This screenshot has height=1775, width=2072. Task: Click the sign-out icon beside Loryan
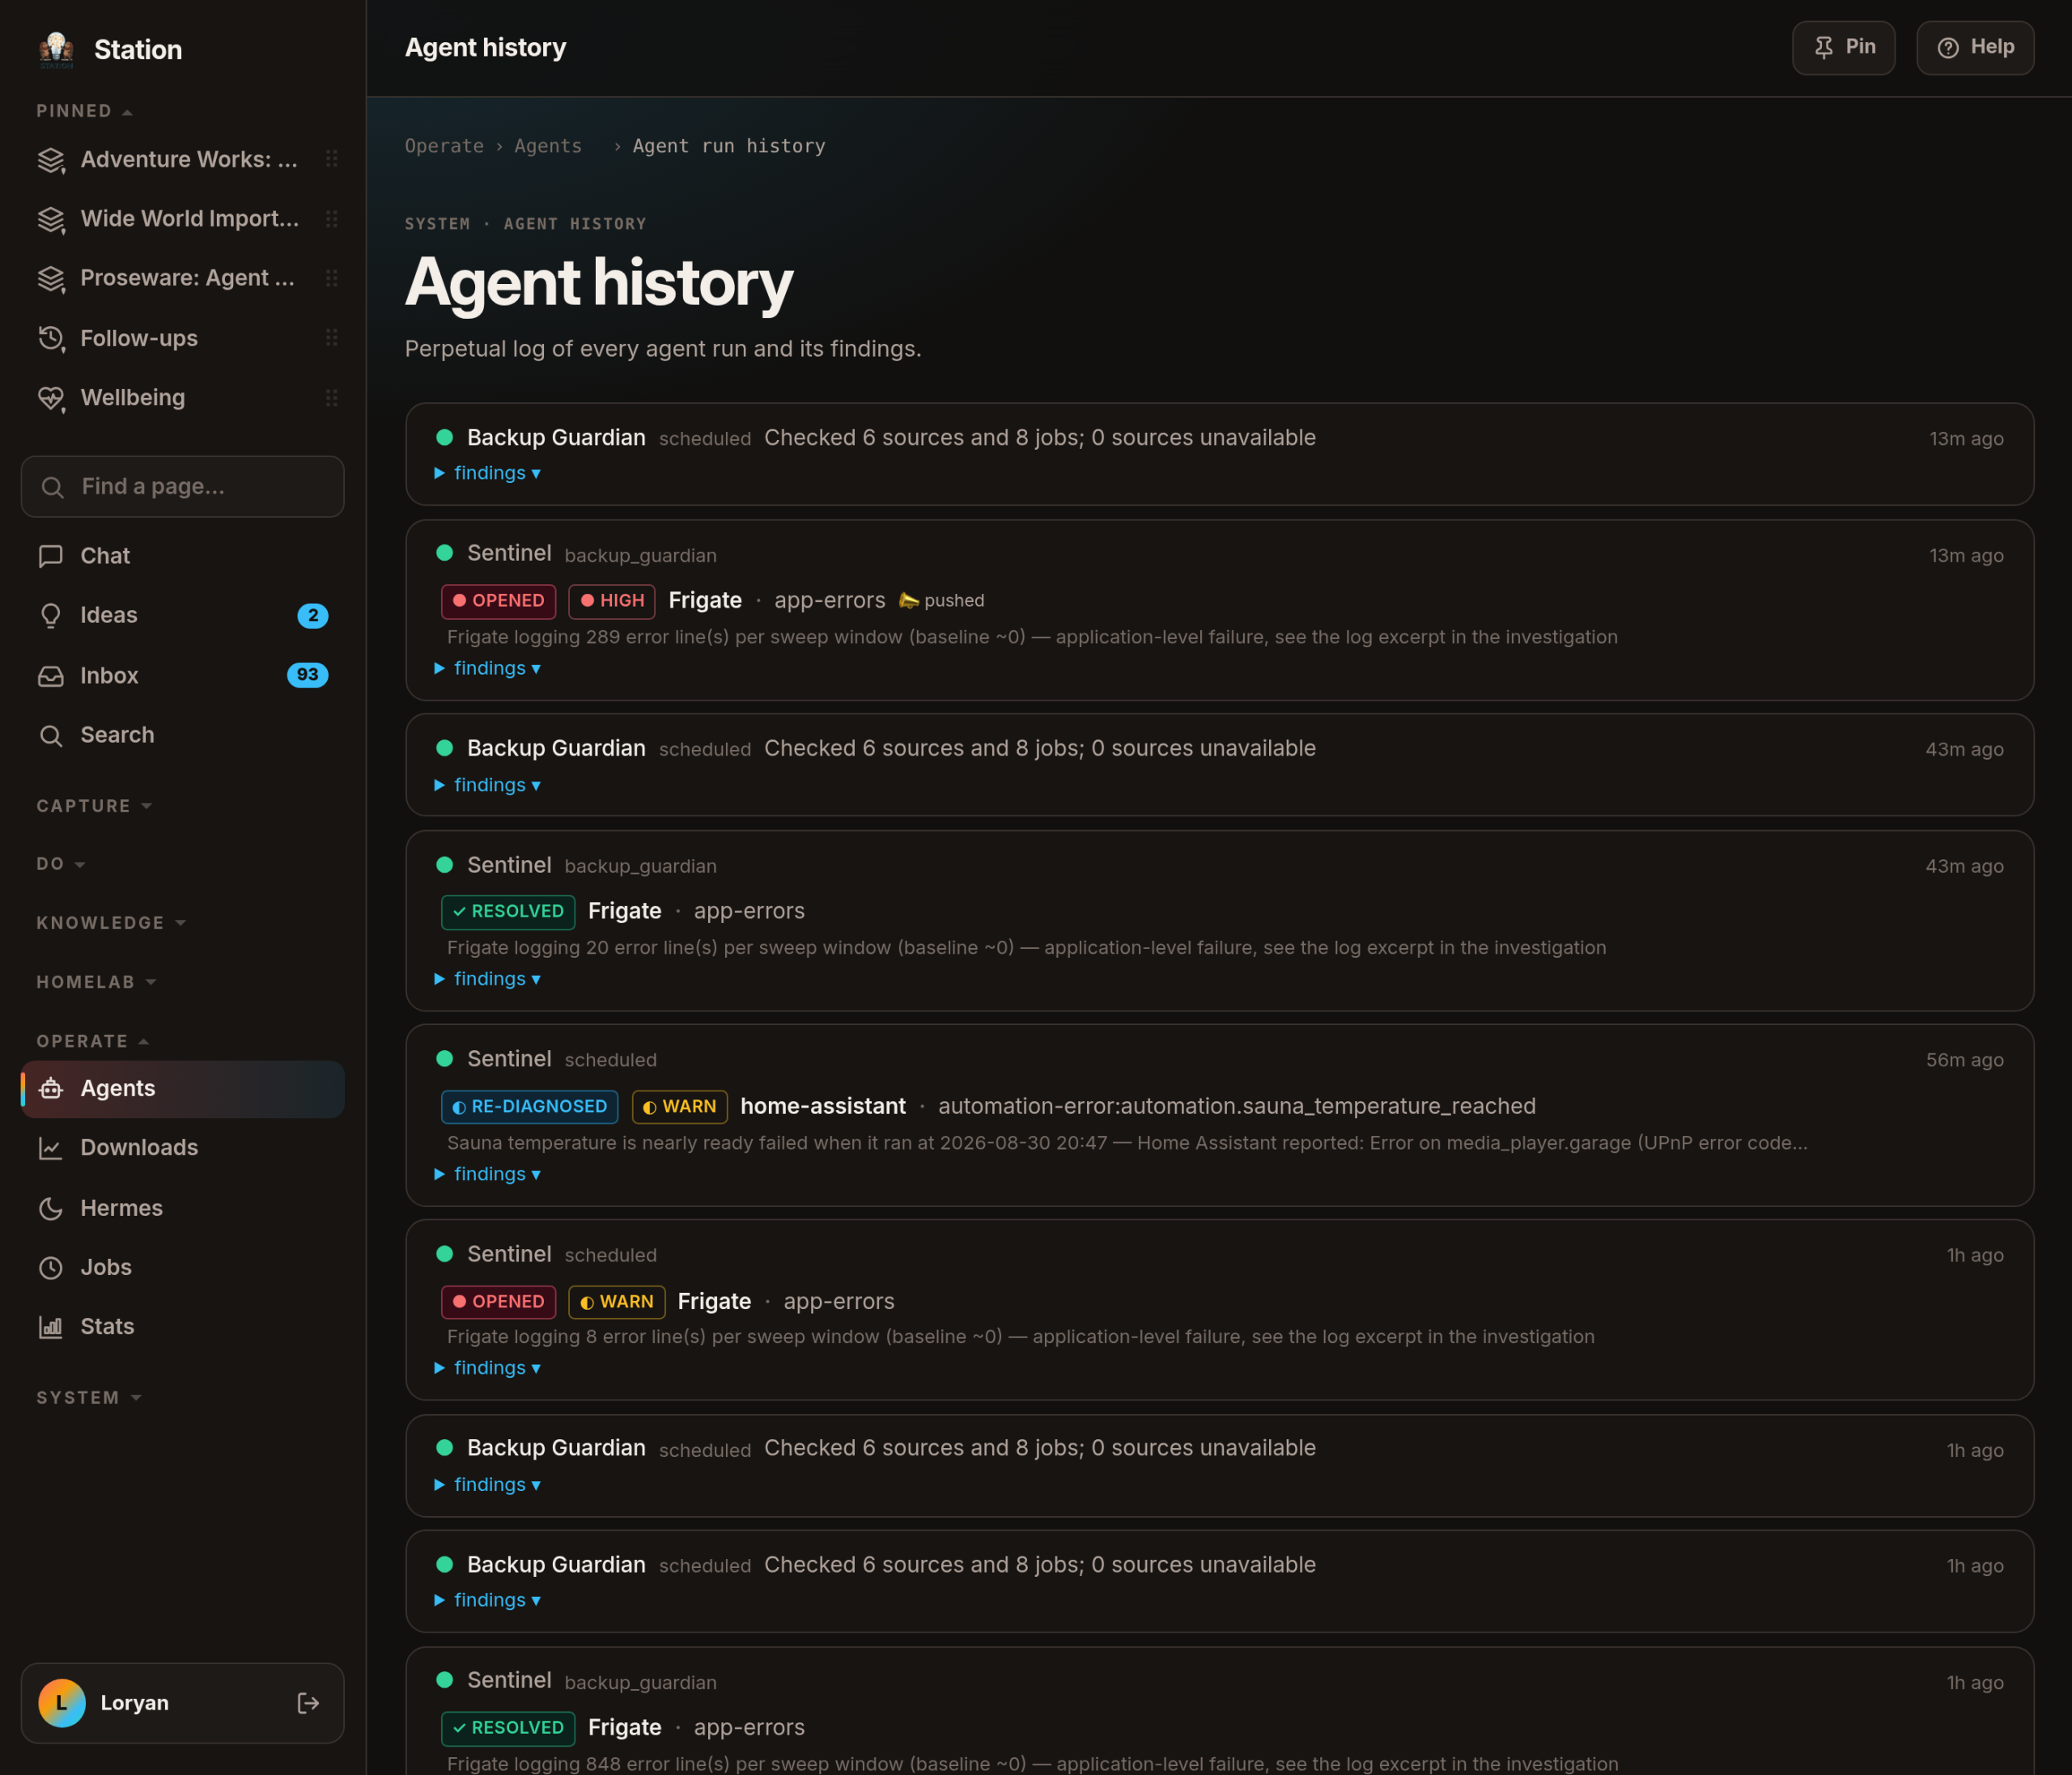click(308, 1703)
